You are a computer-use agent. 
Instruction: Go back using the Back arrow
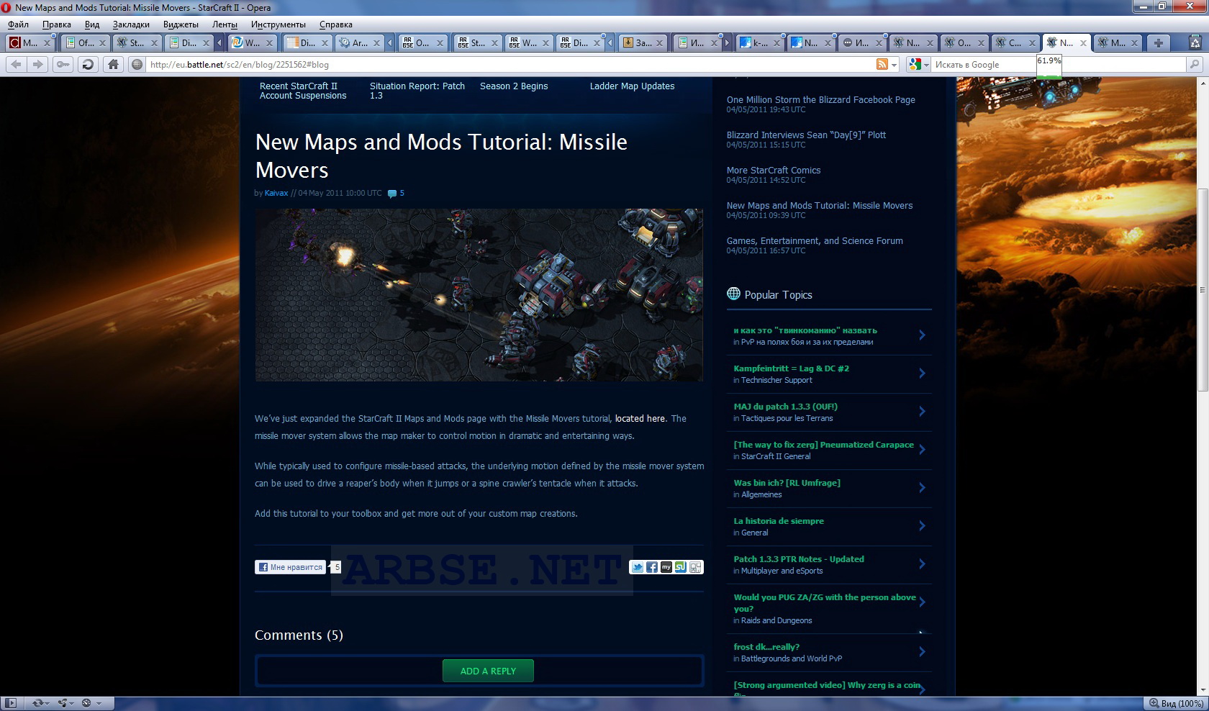[16, 65]
